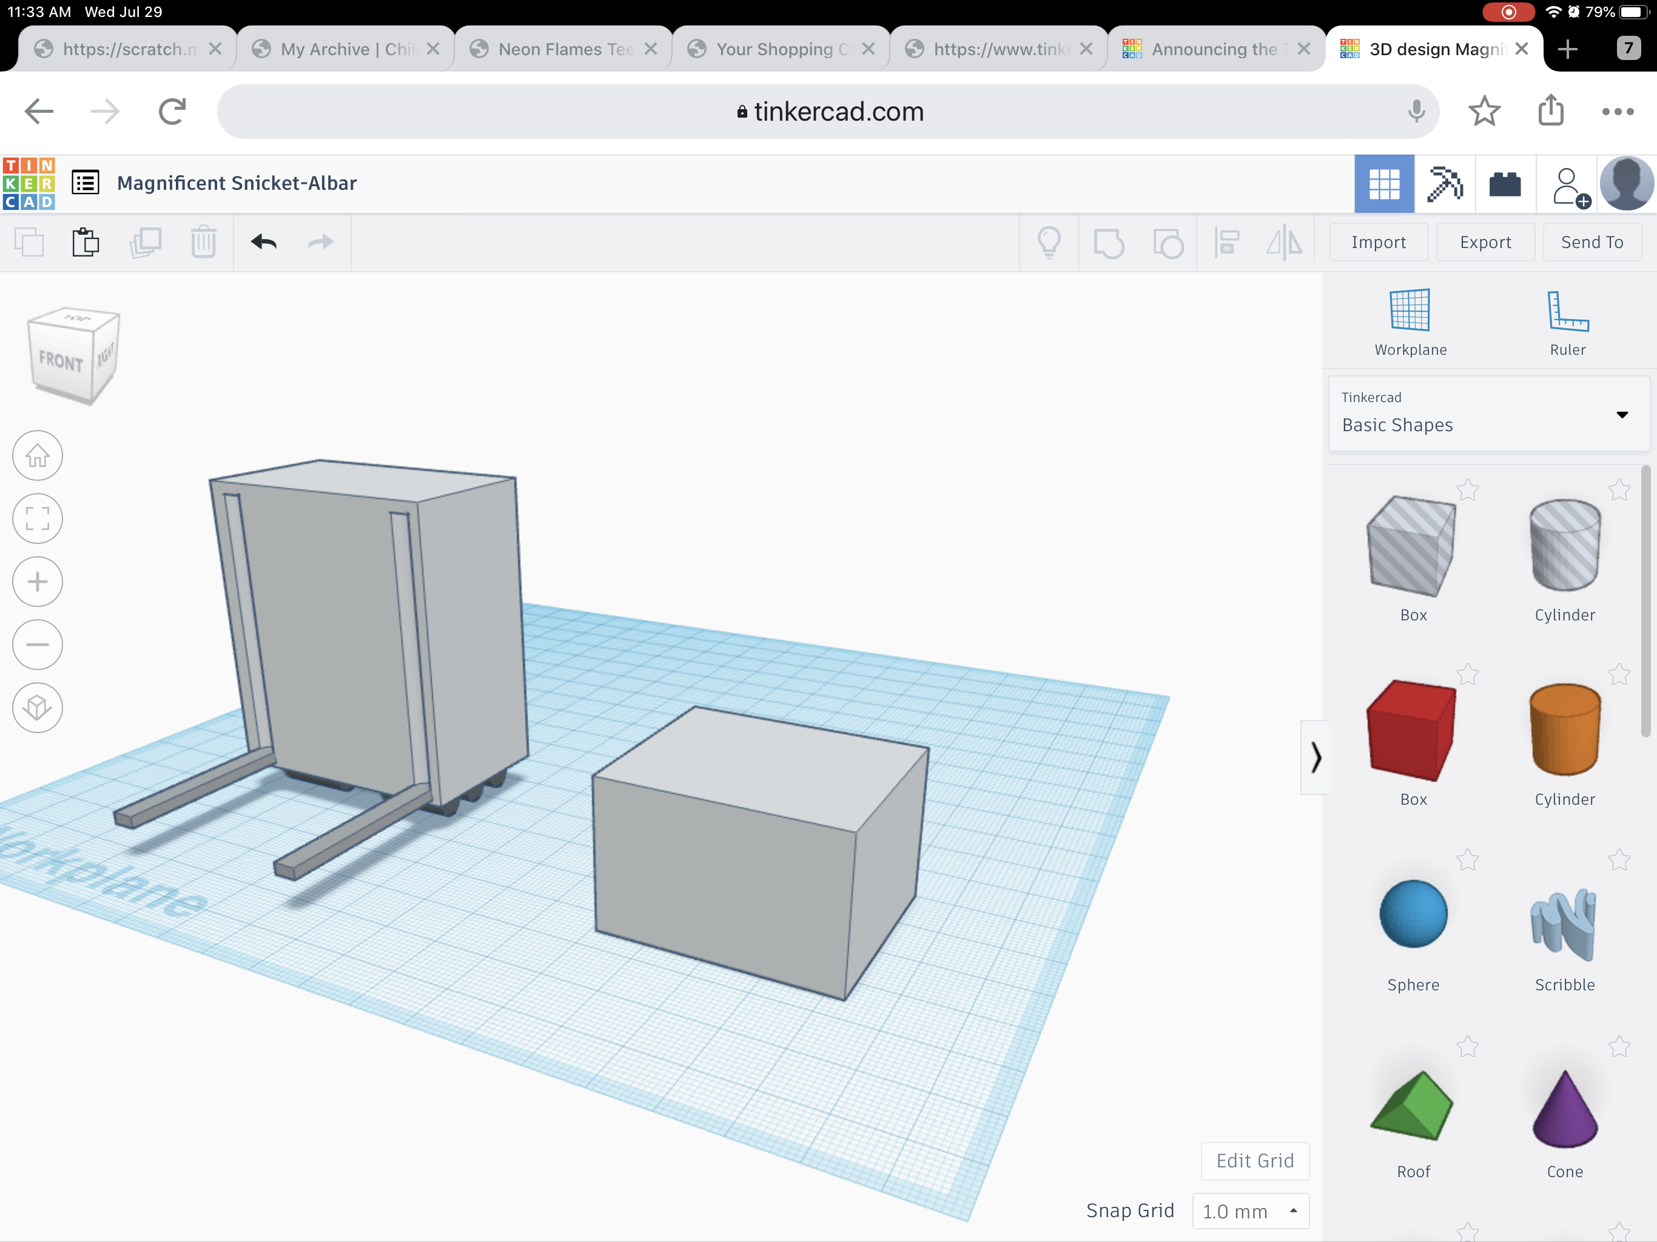Screen dimensions: 1657x1242
Task: Click the Paste clipboard icon
Action: [86, 242]
